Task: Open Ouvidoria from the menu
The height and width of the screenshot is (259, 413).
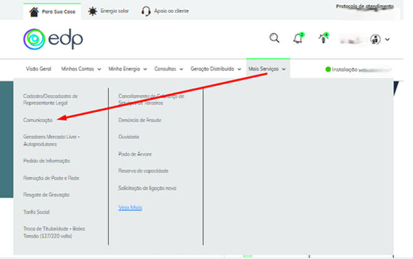Action: [129, 136]
